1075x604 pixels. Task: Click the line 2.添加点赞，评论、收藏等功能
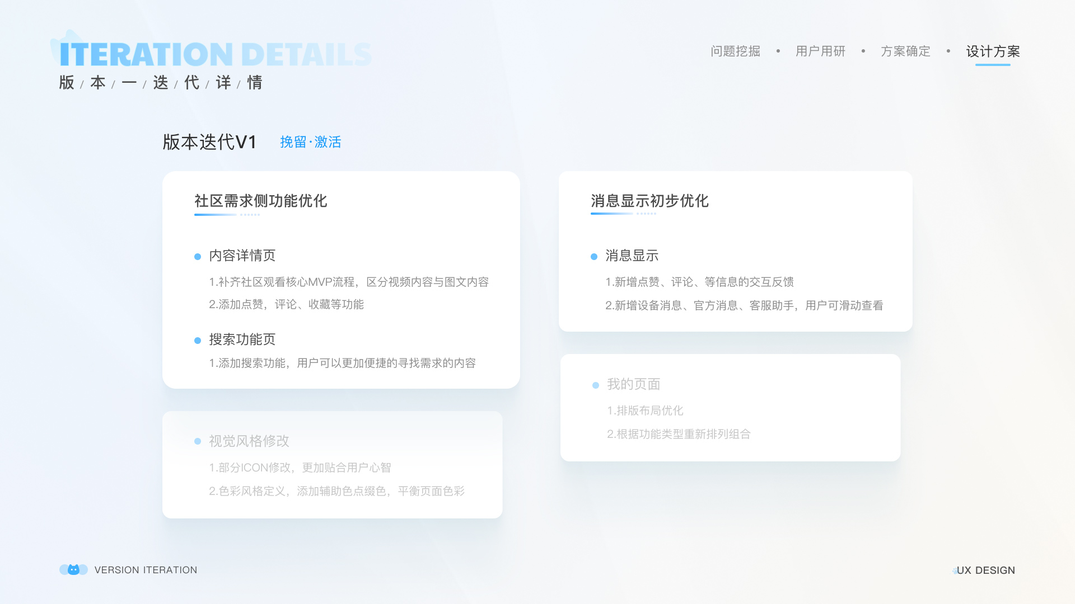tap(286, 304)
